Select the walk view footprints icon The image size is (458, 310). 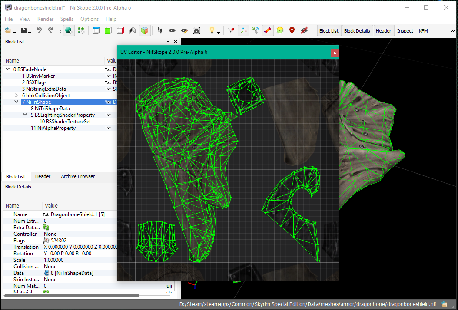[x=159, y=31]
